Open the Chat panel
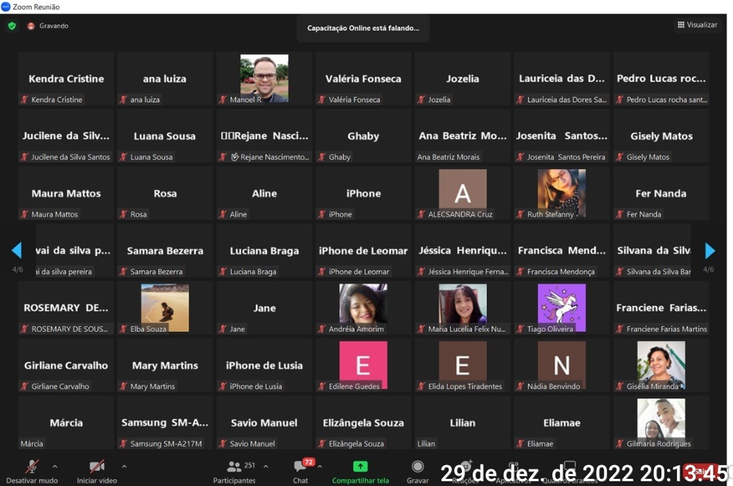The image size is (733, 486). pyautogui.click(x=301, y=467)
